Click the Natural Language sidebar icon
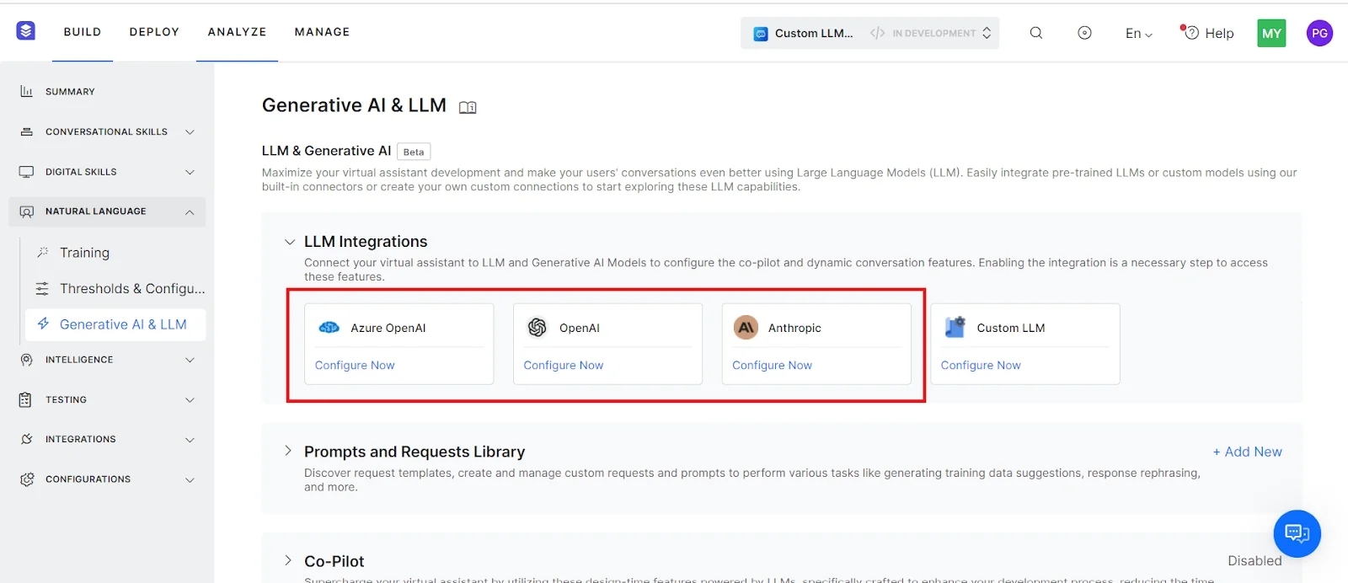This screenshot has height=583, width=1348. tap(27, 211)
